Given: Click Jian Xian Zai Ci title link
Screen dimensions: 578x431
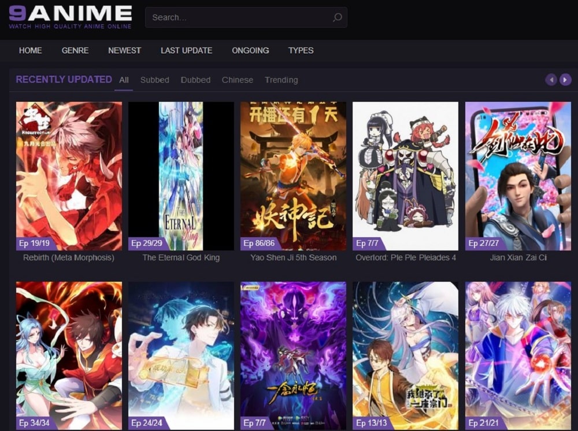Looking at the screenshot, I should [x=518, y=257].
